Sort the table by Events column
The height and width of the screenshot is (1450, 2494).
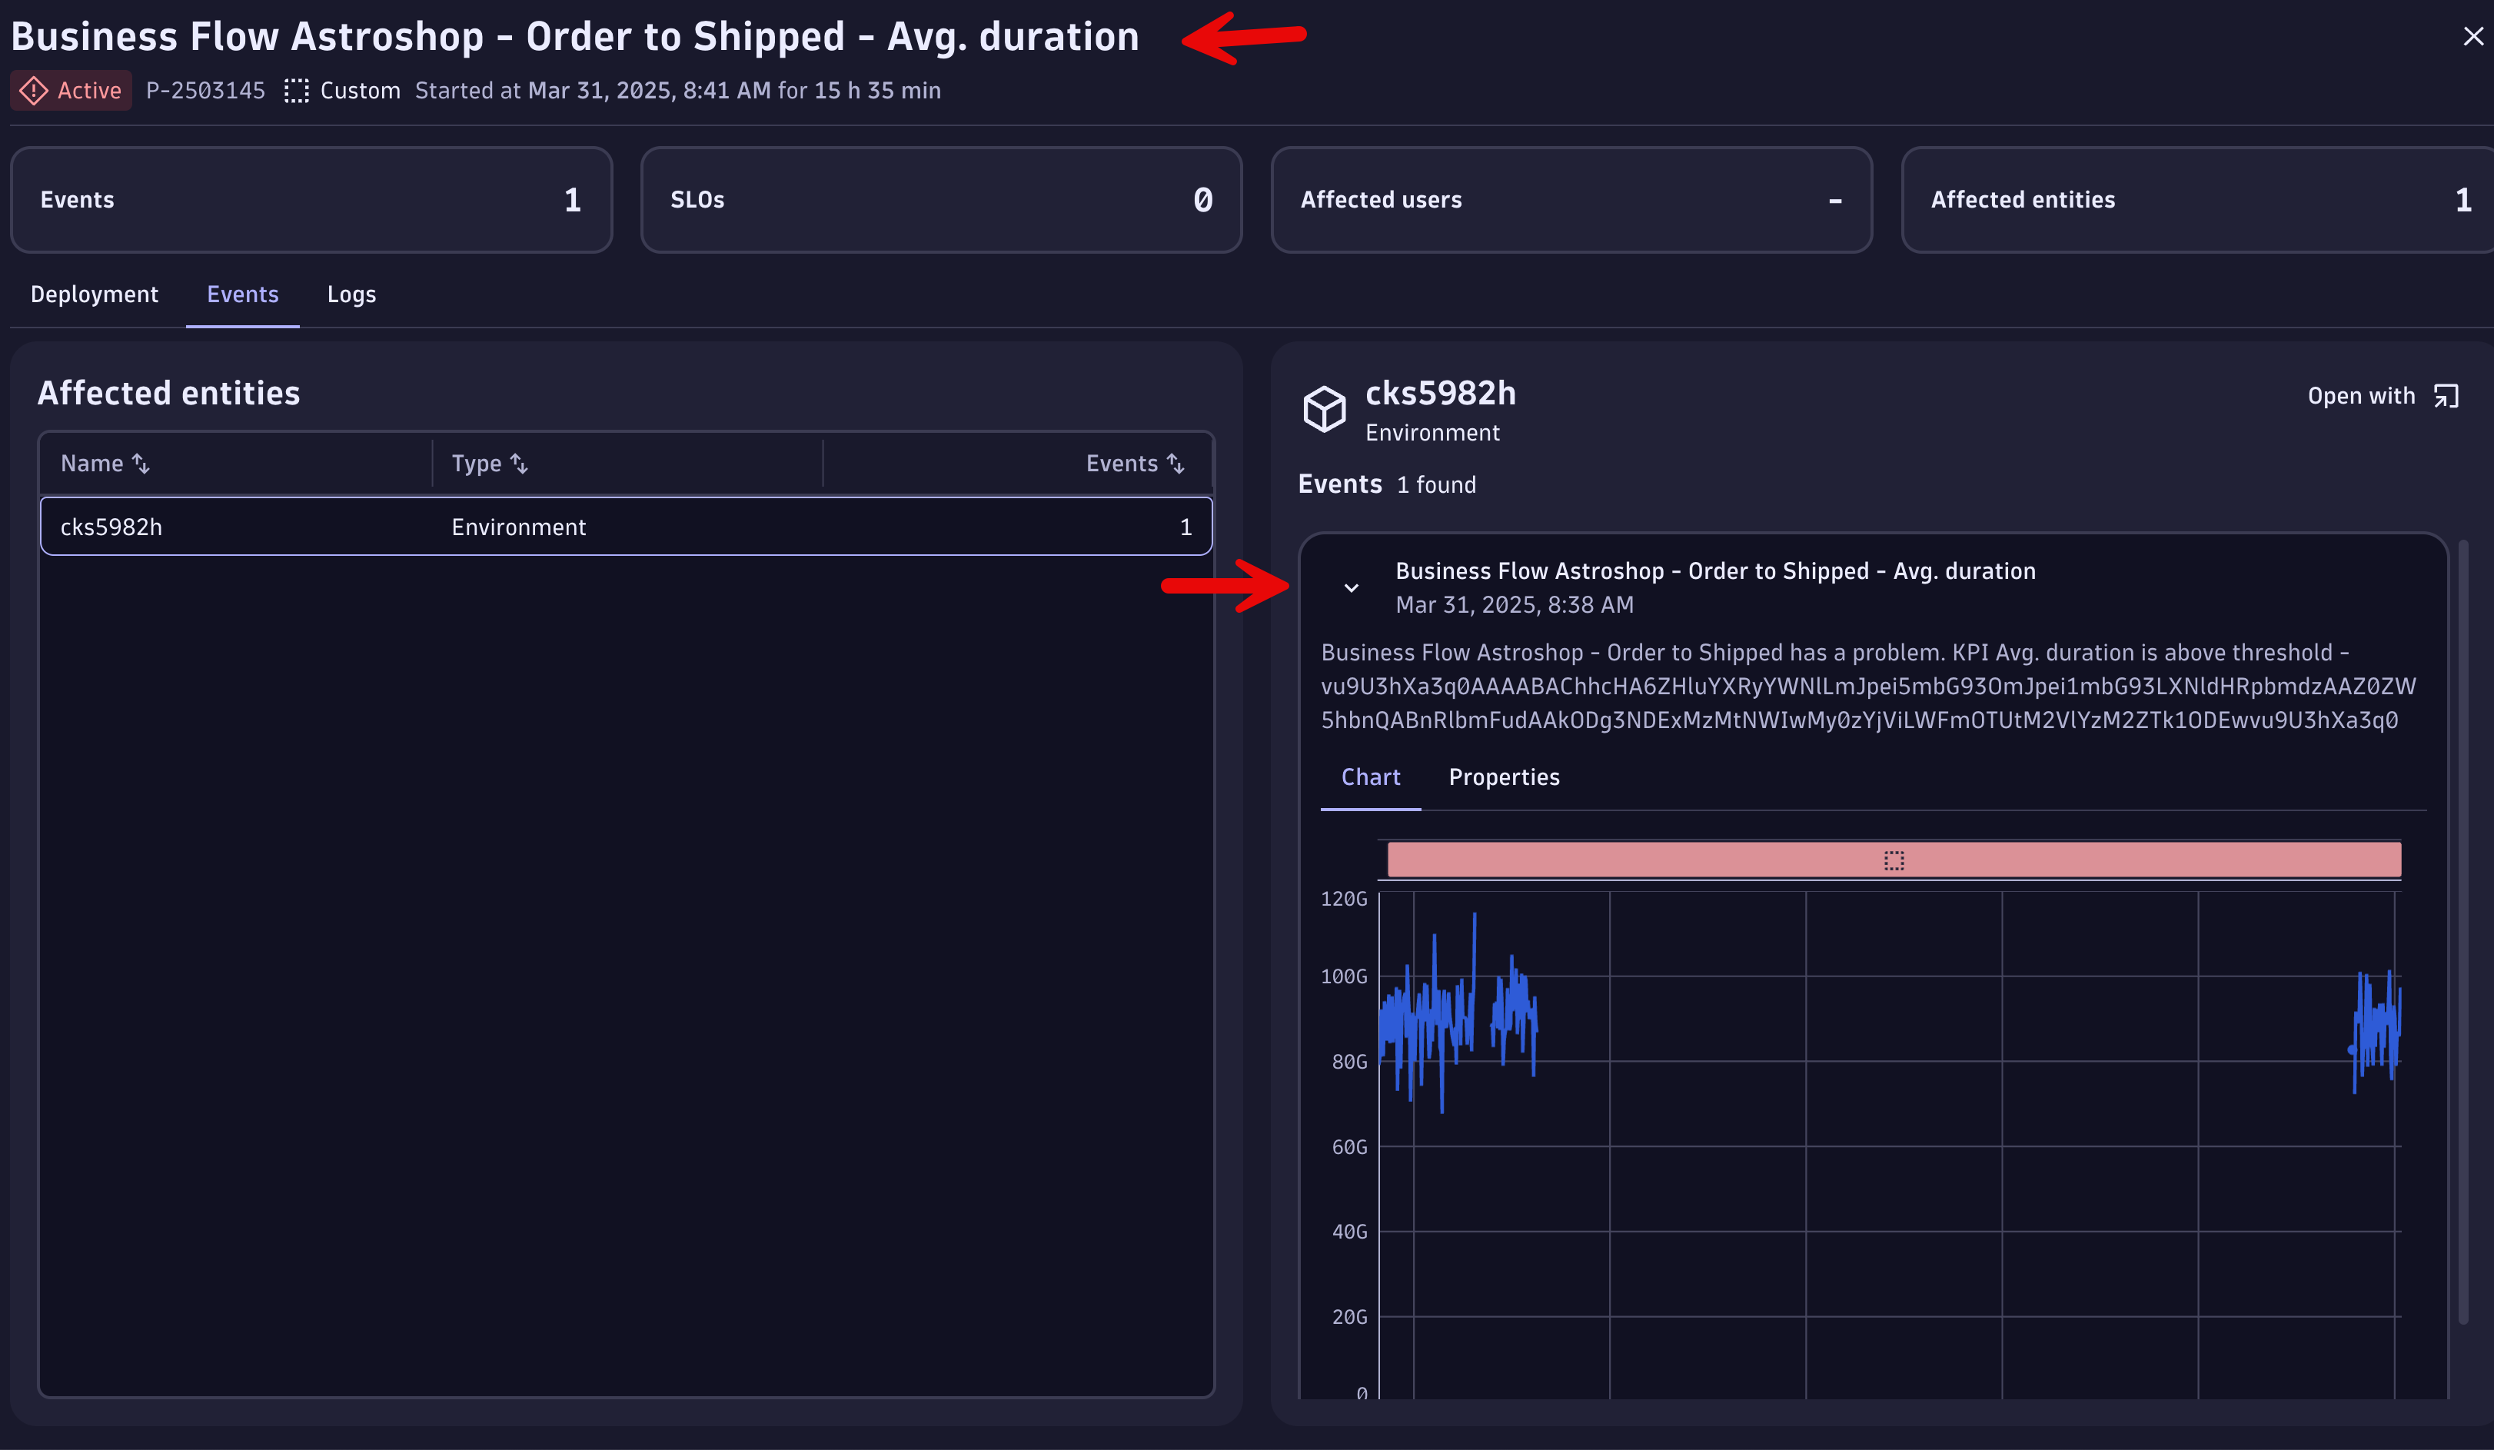pos(1176,463)
